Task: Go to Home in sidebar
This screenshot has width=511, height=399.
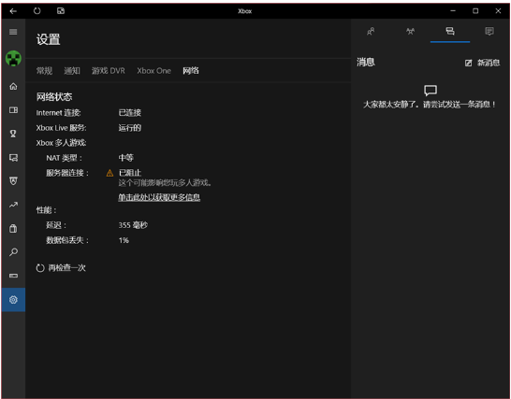Action: point(13,86)
